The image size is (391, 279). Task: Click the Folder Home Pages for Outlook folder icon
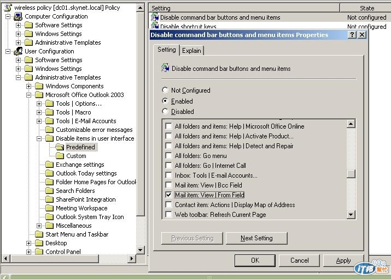point(49,182)
